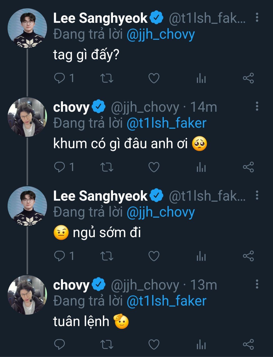
Task: Retweet the "khum có gì đâu" tweet
Action: coord(107,167)
